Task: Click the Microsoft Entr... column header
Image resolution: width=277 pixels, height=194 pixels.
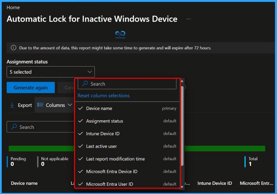Action: (256, 183)
